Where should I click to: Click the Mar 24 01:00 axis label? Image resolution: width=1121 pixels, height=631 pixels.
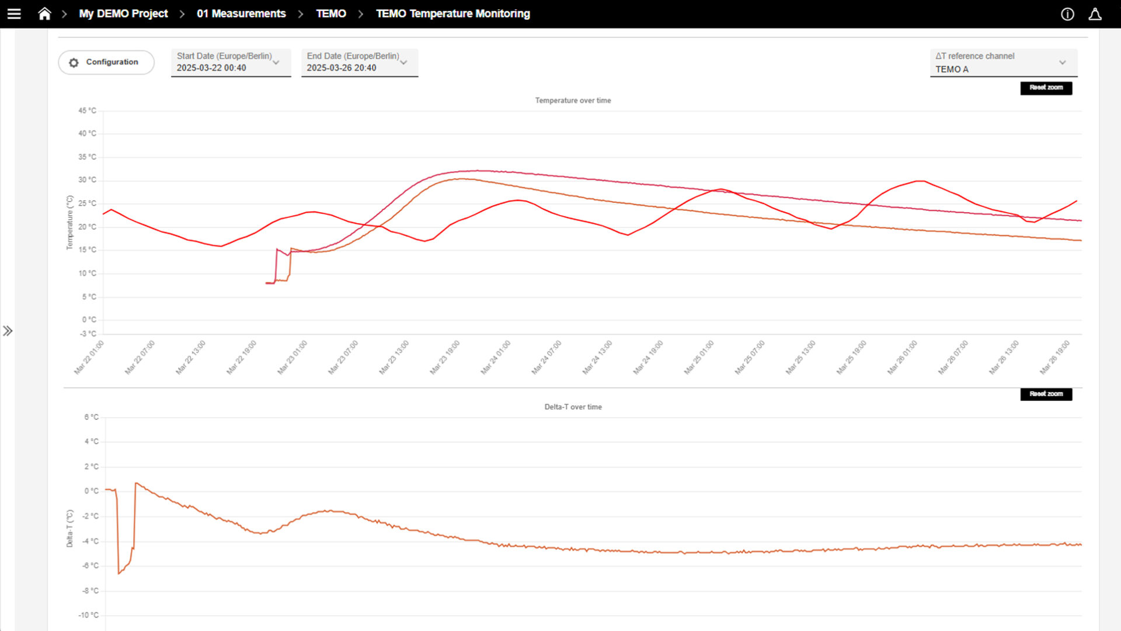(x=496, y=357)
